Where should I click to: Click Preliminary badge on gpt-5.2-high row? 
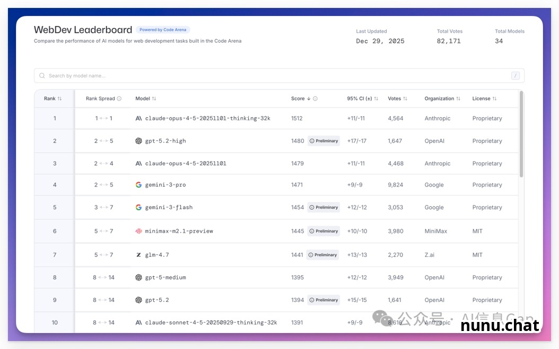click(x=324, y=141)
